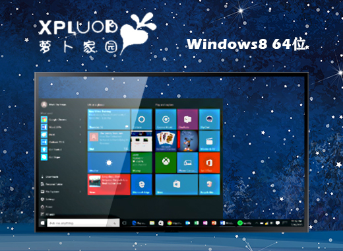Open the Mickey Mouse Disney tile

(x=187, y=141)
